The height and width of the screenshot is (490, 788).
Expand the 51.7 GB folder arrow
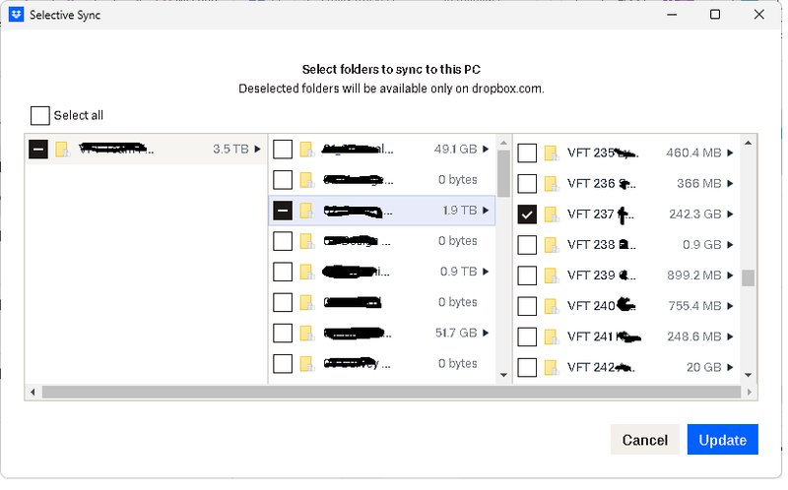[x=486, y=334]
